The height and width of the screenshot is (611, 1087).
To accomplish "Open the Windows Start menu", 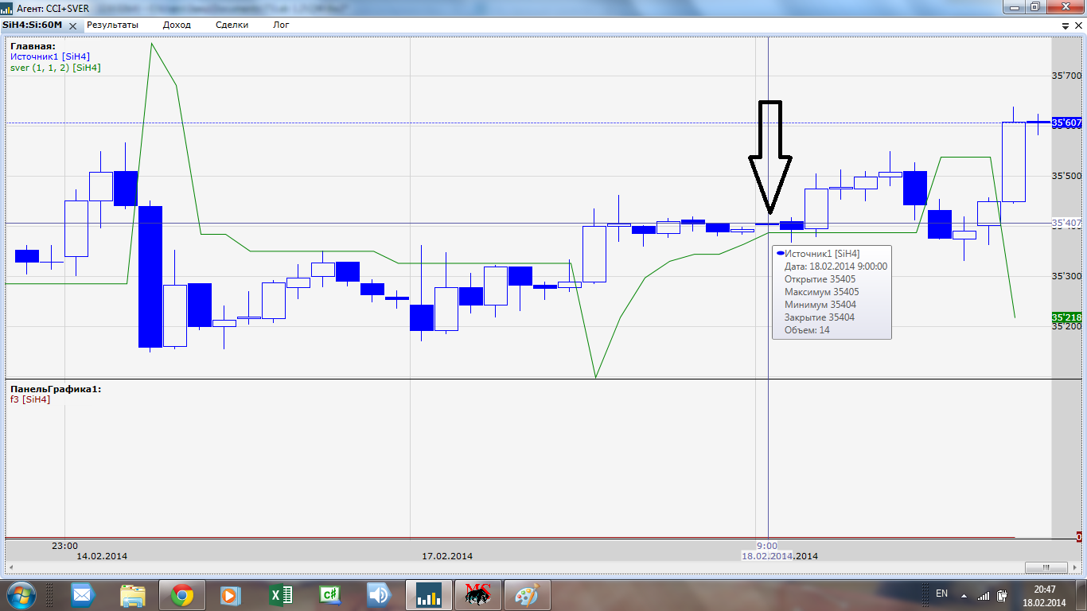I will pyautogui.click(x=20, y=595).
